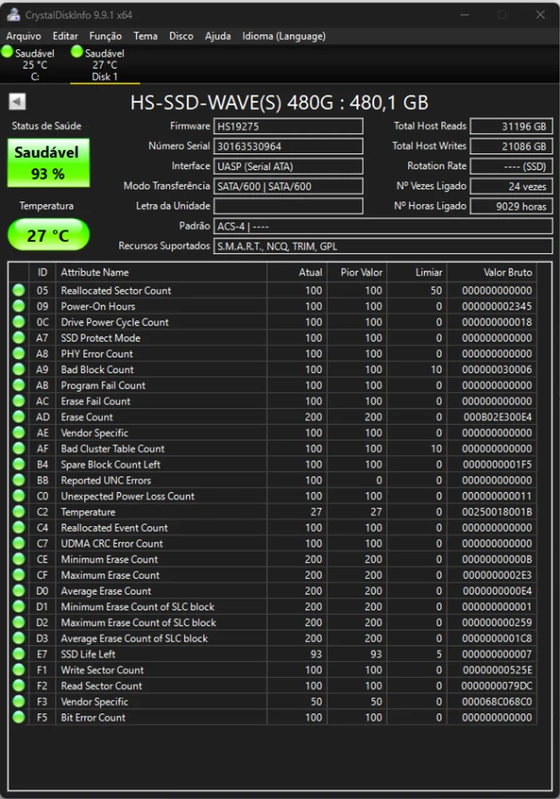Open the Função menu
560x799 pixels.
[x=106, y=36]
